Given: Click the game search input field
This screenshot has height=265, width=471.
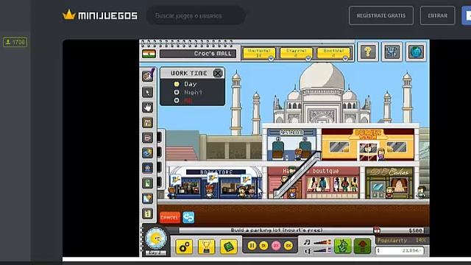Looking at the screenshot, I should pyautogui.click(x=196, y=15).
